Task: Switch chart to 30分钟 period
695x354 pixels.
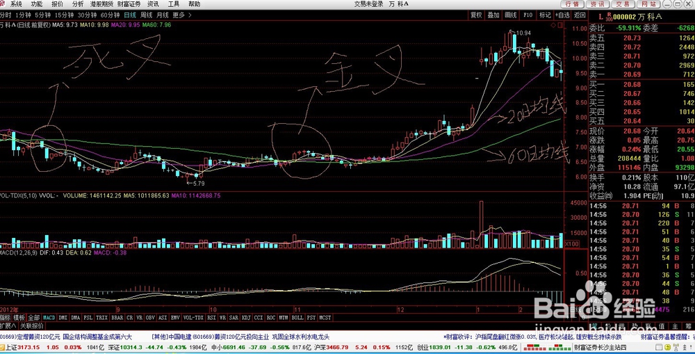Action: (x=87, y=15)
